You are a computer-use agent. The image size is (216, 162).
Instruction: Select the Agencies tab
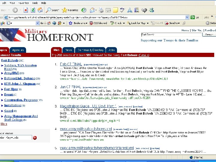tap(18, 50)
